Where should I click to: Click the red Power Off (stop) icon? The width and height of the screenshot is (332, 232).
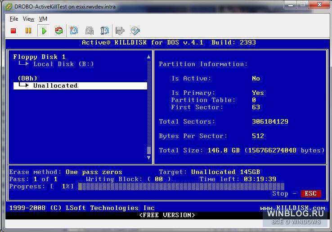click(x=13, y=31)
